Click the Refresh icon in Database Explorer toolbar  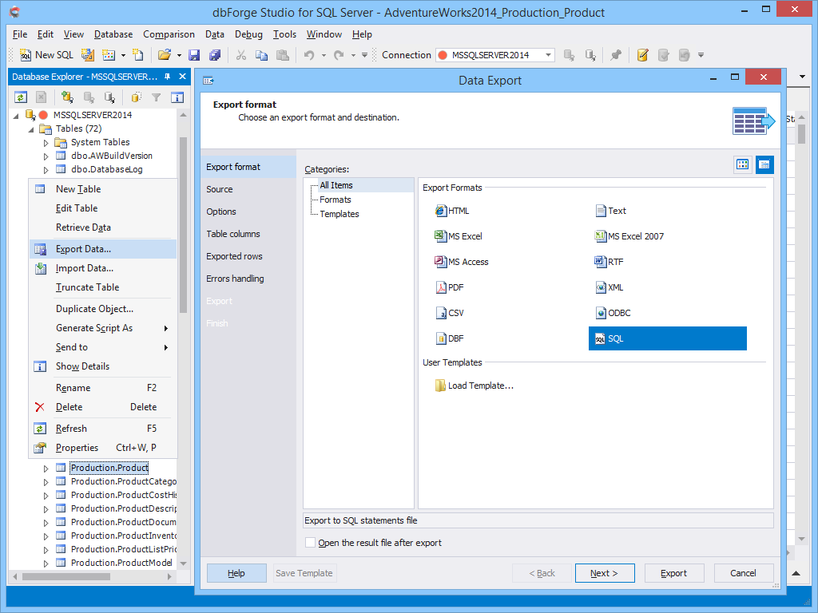tap(20, 97)
